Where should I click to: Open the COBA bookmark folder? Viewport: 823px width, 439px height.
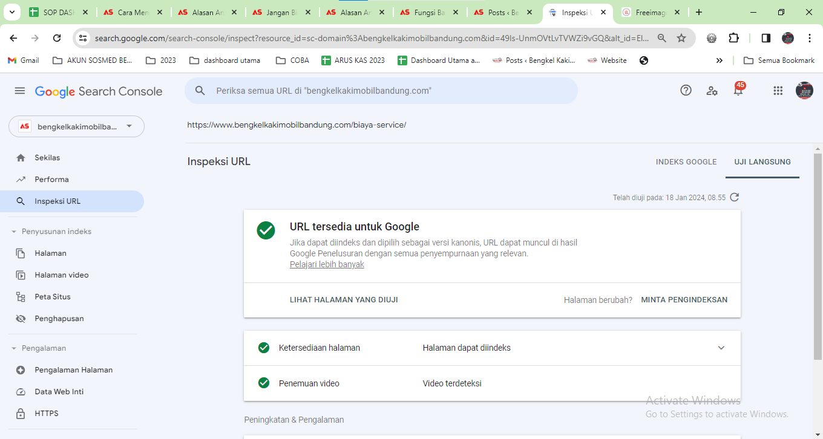pyautogui.click(x=292, y=60)
